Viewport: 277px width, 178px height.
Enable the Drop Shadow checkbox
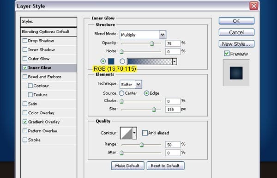(x=25, y=41)
